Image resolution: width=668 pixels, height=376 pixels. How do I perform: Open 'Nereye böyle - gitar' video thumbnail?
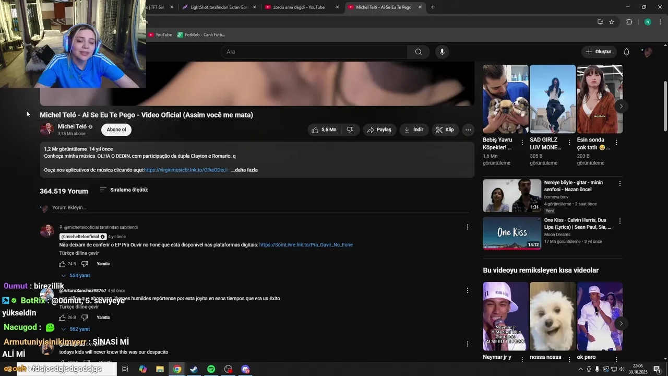coord(512,195)
